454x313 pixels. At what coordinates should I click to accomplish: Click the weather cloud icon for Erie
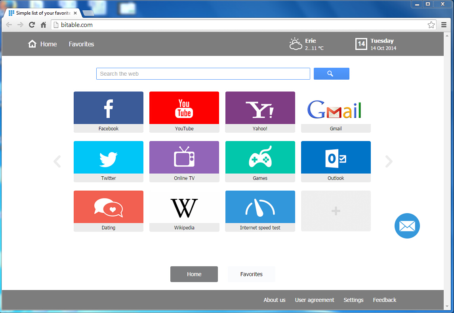coord(296,44)
